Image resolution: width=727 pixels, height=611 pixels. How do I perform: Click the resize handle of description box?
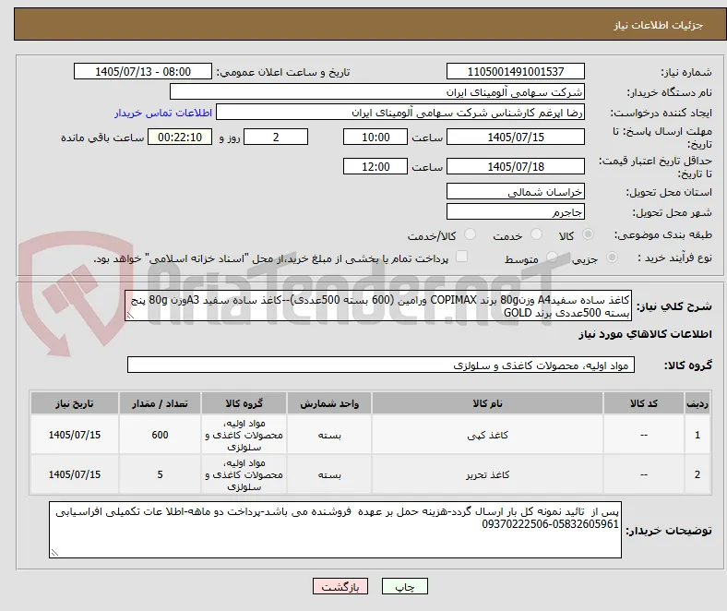click(x=130, y=317)
